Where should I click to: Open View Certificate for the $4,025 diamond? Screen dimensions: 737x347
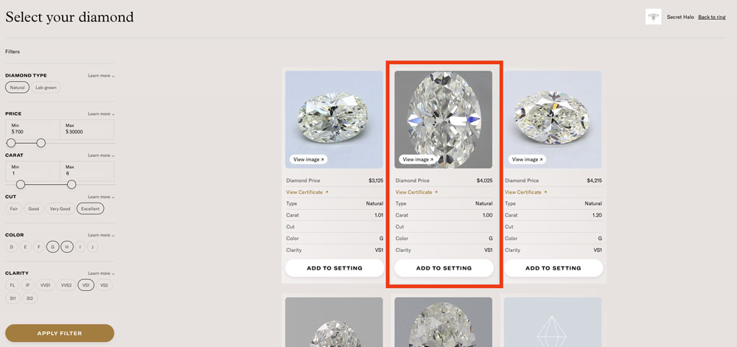click(x=417, y=192)
